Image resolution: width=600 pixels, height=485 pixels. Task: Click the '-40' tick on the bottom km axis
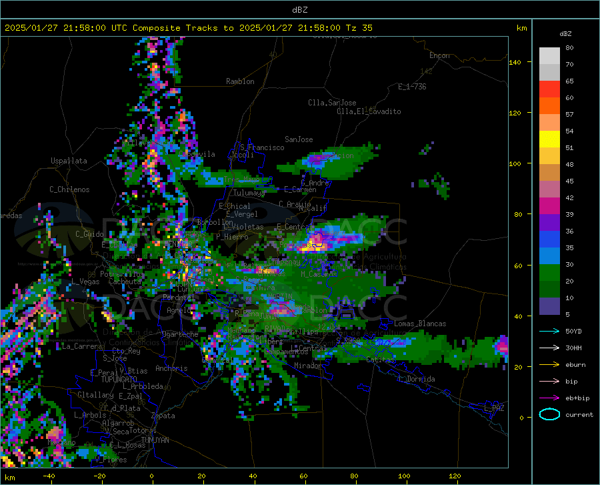coord(49,476)
